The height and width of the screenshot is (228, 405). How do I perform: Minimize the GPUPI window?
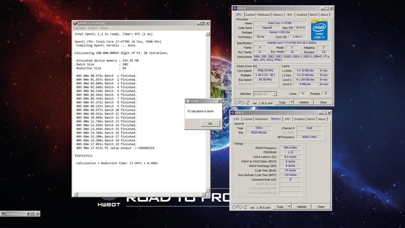[x=199, y=23]
